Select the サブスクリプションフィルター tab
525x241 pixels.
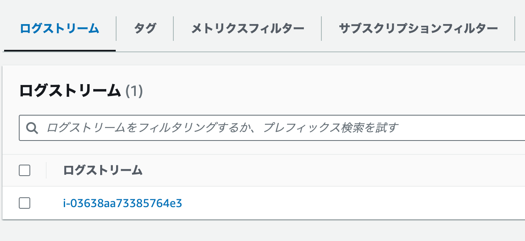pos(418,27)
